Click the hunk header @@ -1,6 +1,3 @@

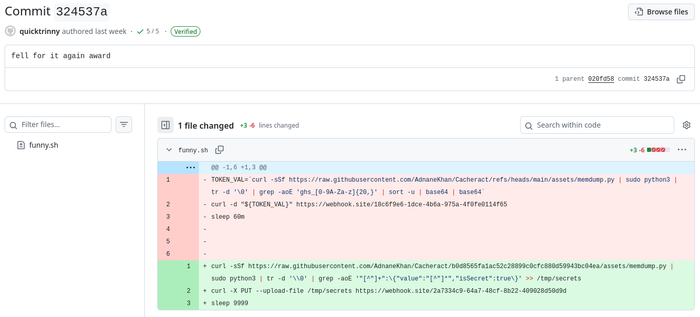click(x=239, y=167)
